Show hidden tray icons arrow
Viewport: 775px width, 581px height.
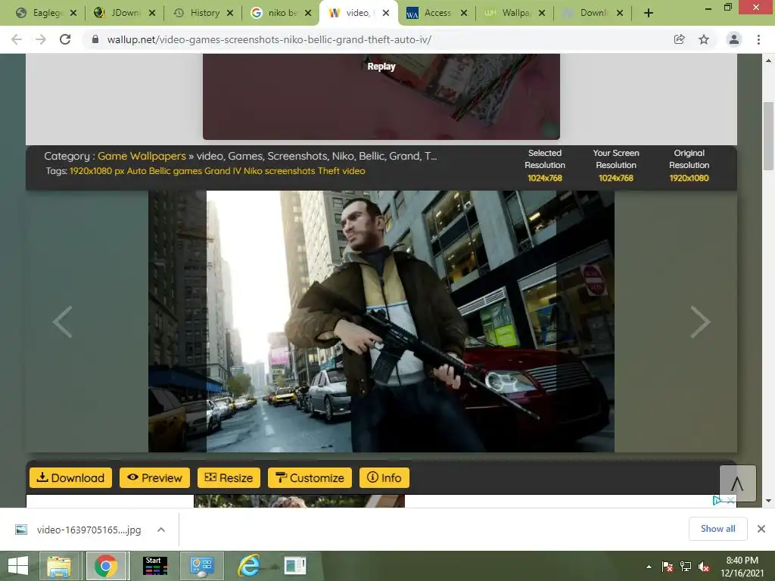click(649, 567)
